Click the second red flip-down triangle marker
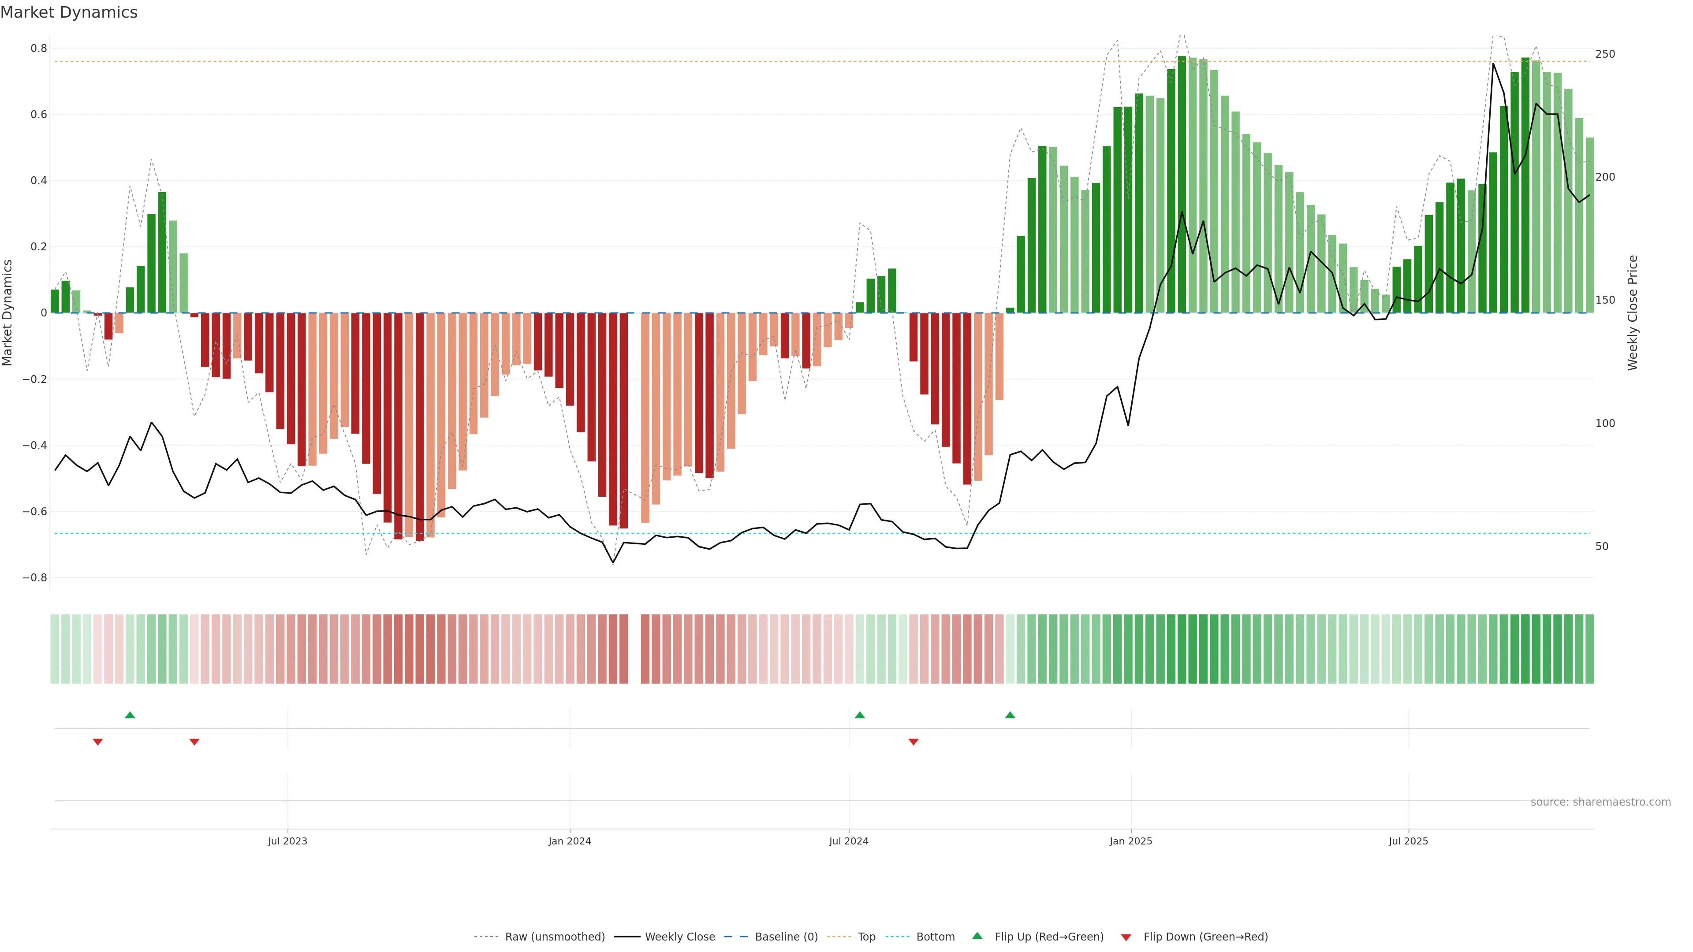1693x952 pixels. point(194,742)
